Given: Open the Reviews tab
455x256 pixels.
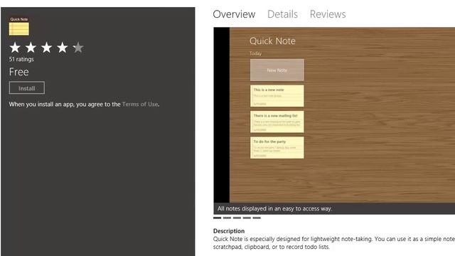Looking at the screenshot, I should pyautogui.click(x=328, y=14).
